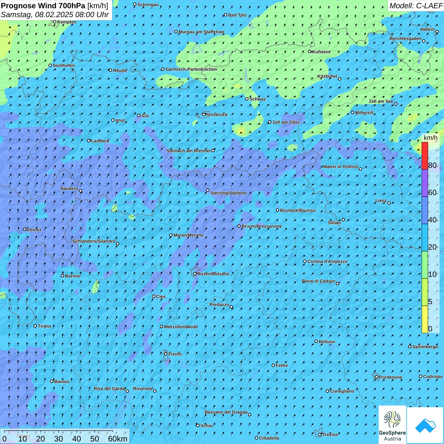Click the Cortina d'Ampezzo marker
This screenshot has height=444, width=444.
(x=305, y=261)
